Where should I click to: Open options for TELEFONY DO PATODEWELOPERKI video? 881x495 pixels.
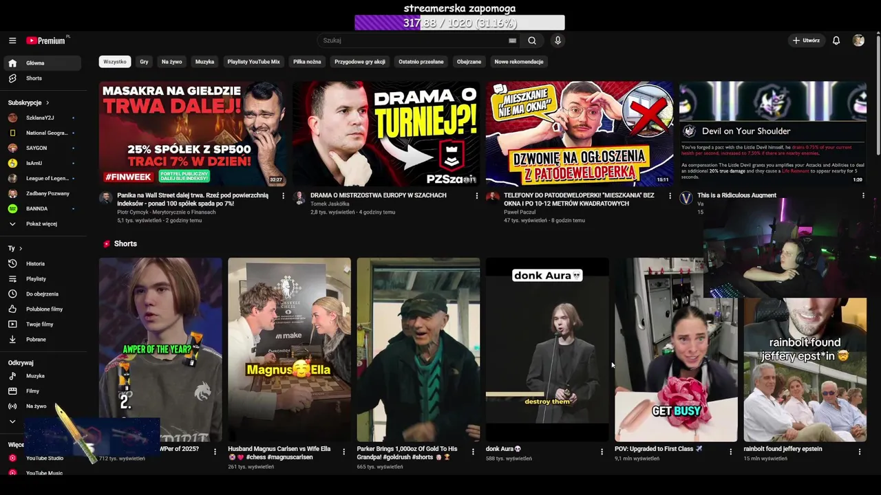point(670,196)
